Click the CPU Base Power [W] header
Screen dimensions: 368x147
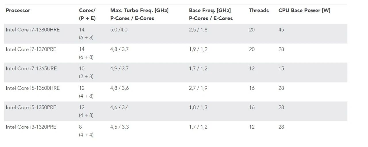click(304, 10)
